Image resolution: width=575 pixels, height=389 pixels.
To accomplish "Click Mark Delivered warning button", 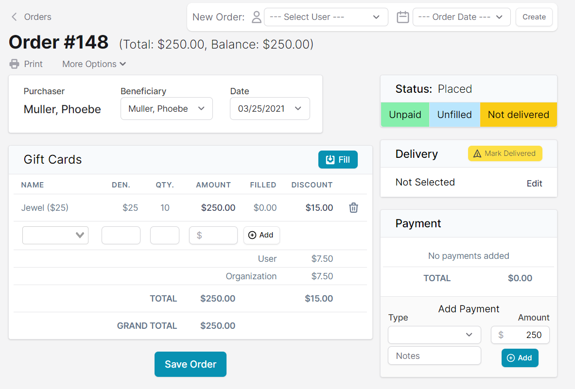I will (x=505, y=153).
